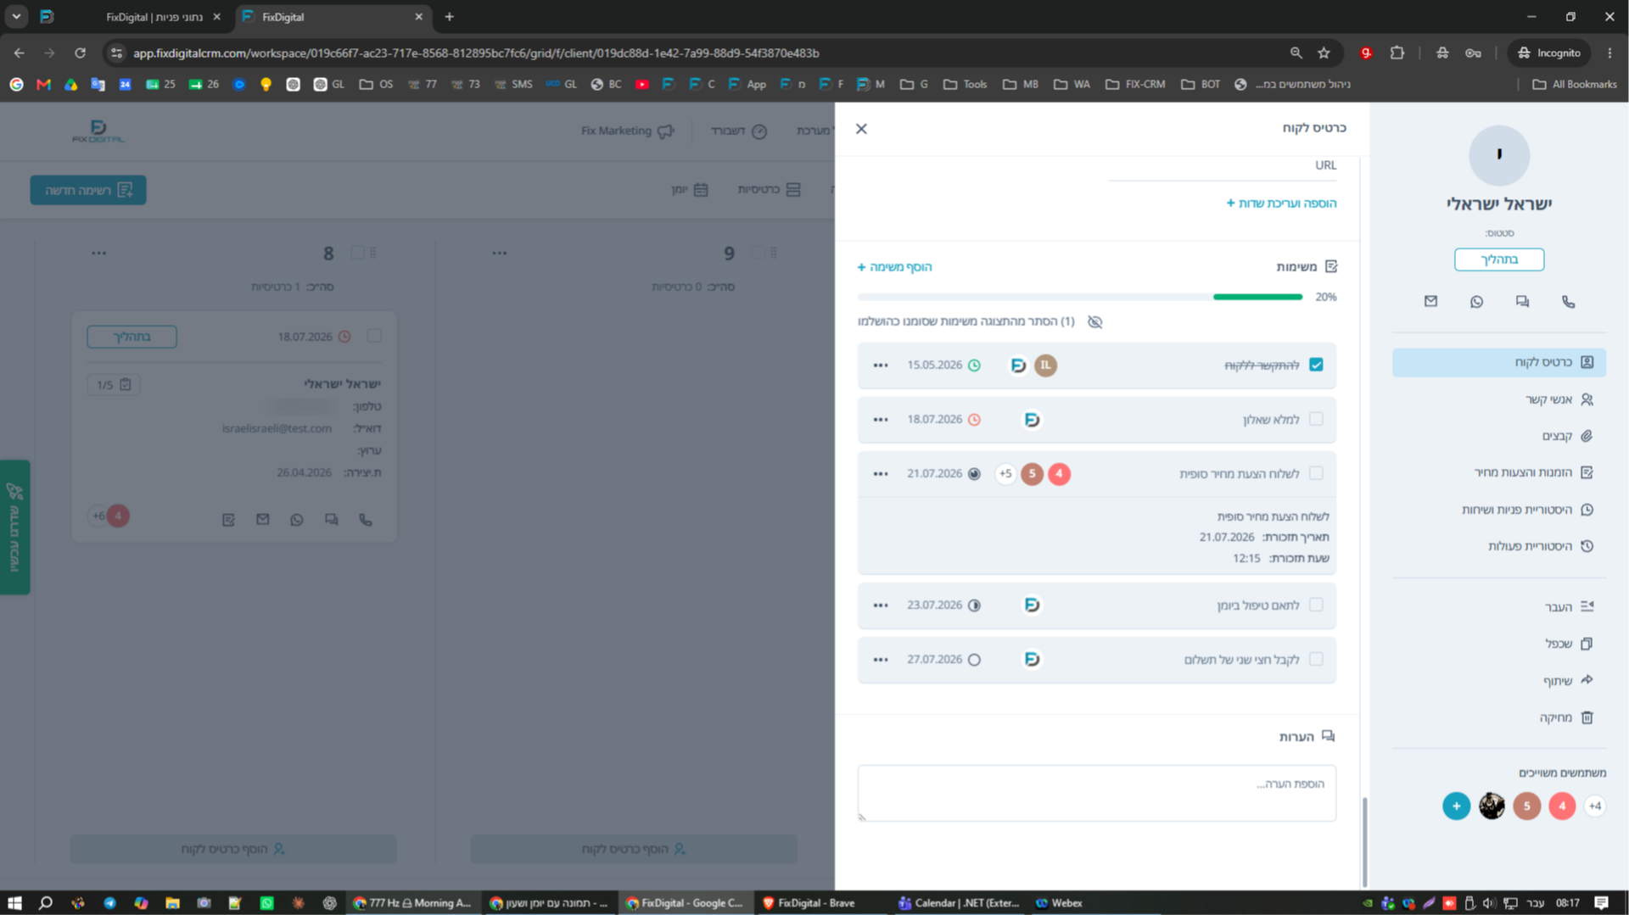Click the duplicate (שכפל) copy icon
This screenshot has height=915, width=1629.
coord(1587,644)
